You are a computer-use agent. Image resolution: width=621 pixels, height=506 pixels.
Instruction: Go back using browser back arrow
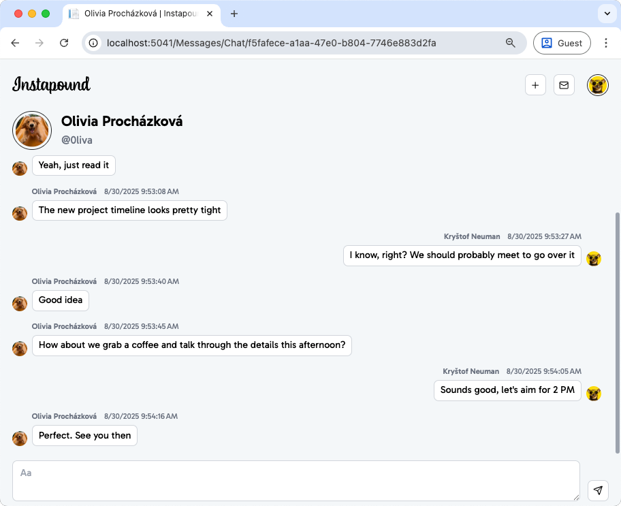point(15,43)
